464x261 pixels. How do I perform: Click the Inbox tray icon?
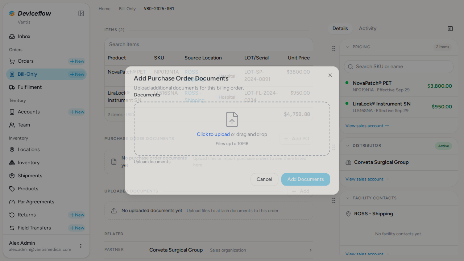12,37
